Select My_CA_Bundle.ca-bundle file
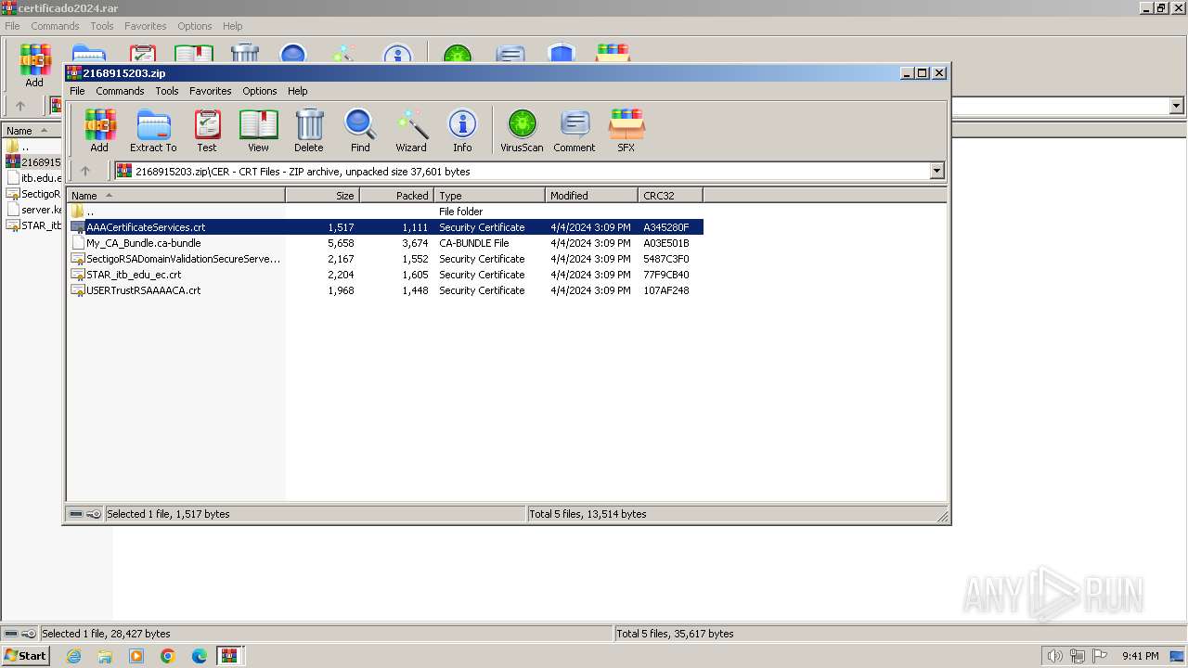The image size is (1188, 668). tap(385, 243)
